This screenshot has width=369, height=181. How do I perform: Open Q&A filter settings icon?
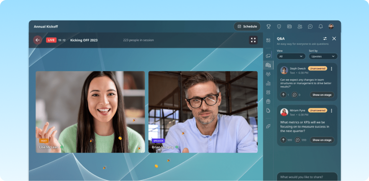[x=325, y=38]
